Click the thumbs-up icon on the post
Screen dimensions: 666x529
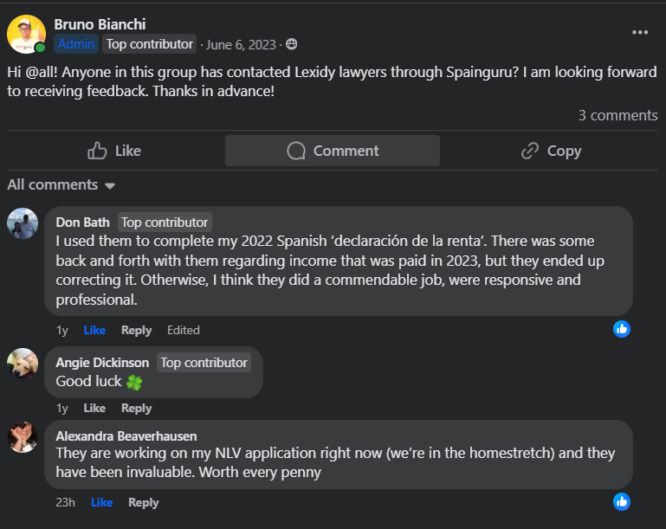[x=97, y=151]
